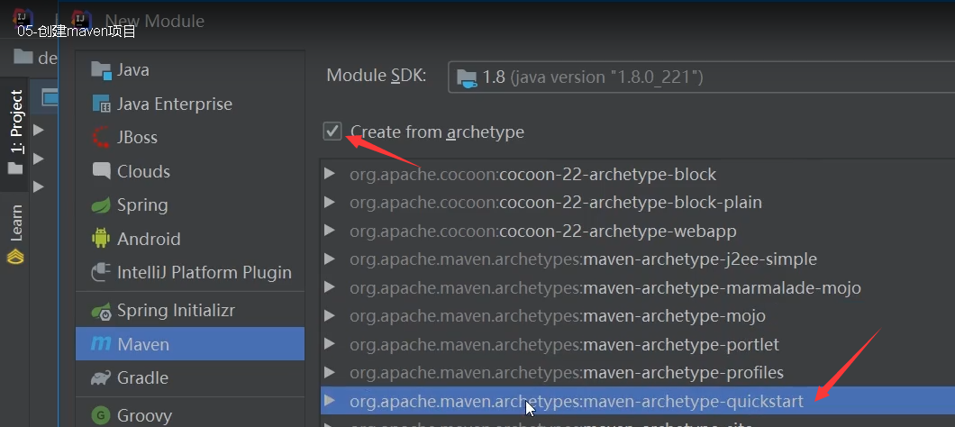Choose Spring Initializr module type

coord(189,312)
